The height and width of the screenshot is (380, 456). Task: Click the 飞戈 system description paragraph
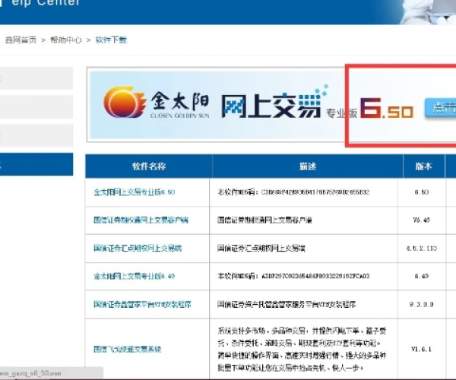point(302,349)
